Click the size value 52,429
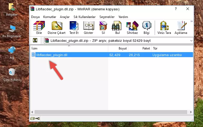This screenshot has width=203, height=127. pos(115,55)
